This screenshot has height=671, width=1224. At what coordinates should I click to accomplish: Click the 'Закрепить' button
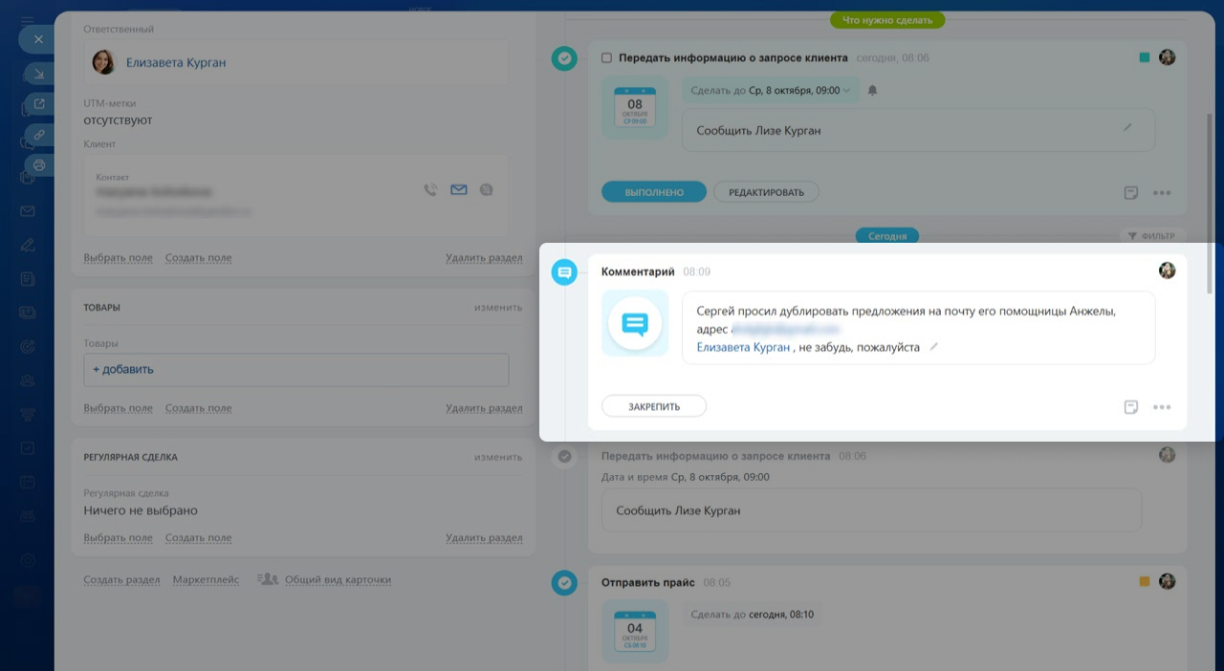tap(654, 407)
